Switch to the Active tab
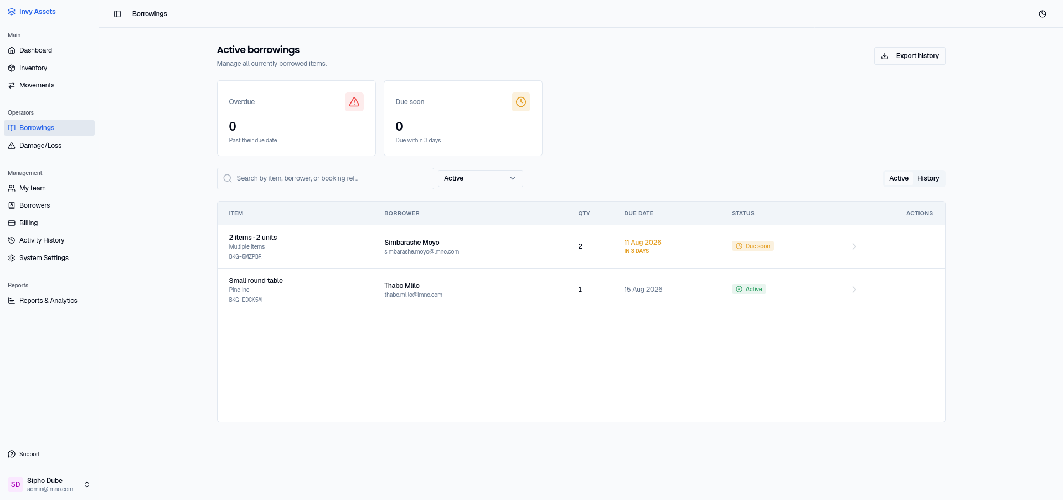The height and width of the screenshot is (500, 1063). (899, 178)
